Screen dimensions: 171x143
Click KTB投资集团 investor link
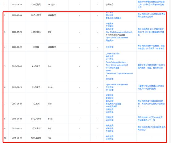point(111,106)
